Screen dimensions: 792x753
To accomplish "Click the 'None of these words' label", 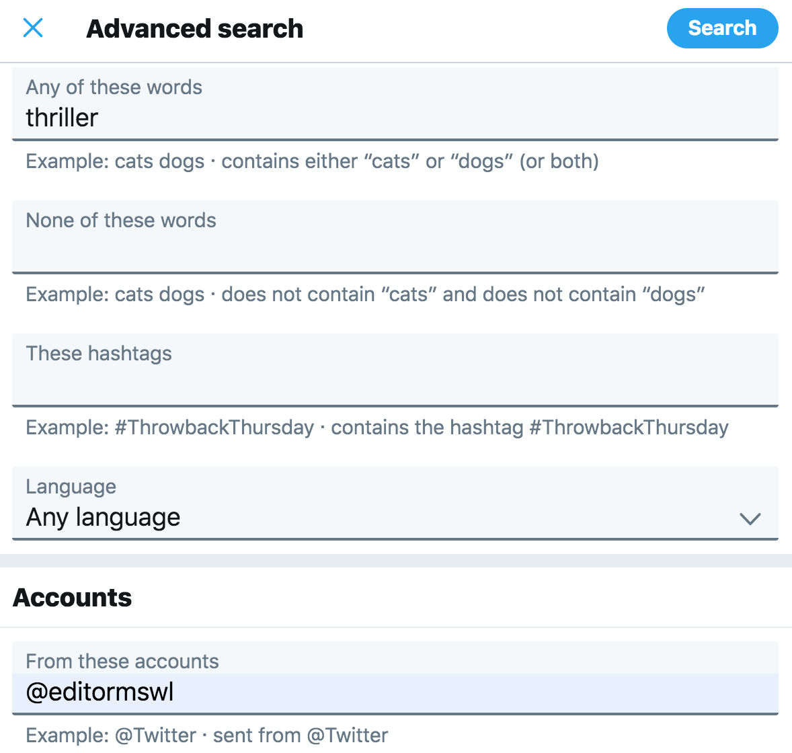I will tap(121, 221).
